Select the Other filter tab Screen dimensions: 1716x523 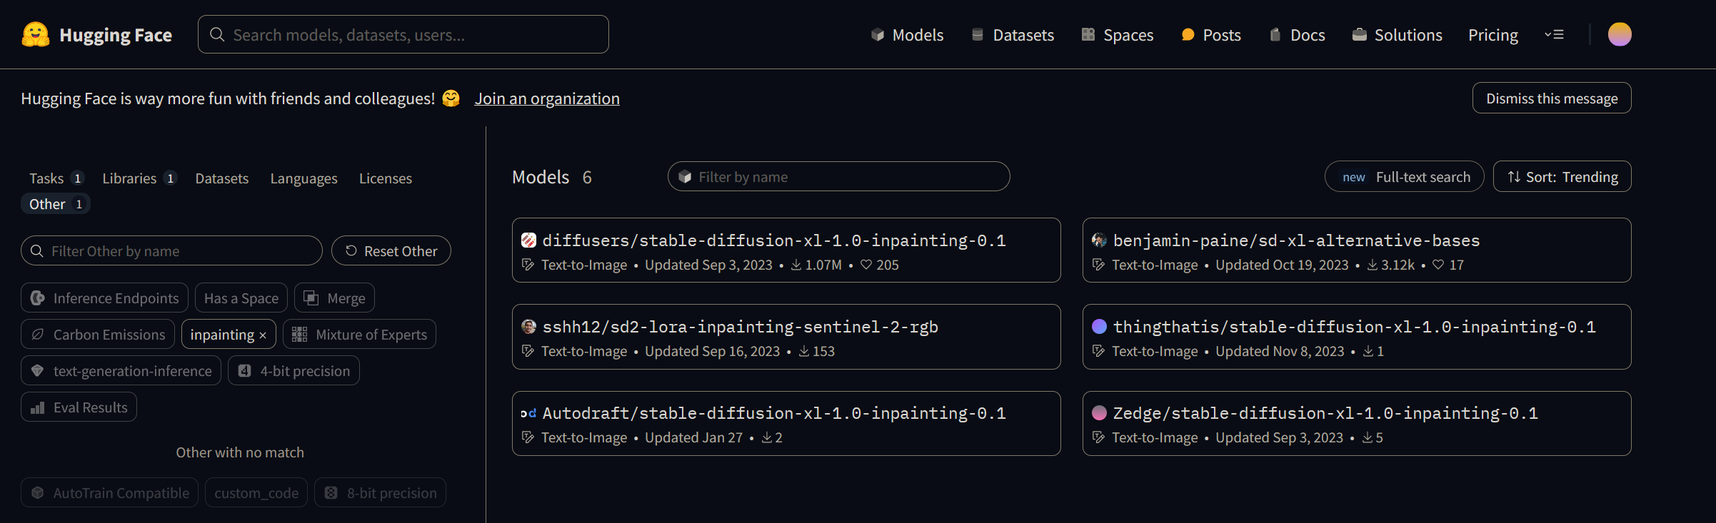click(x=56, y=204)
